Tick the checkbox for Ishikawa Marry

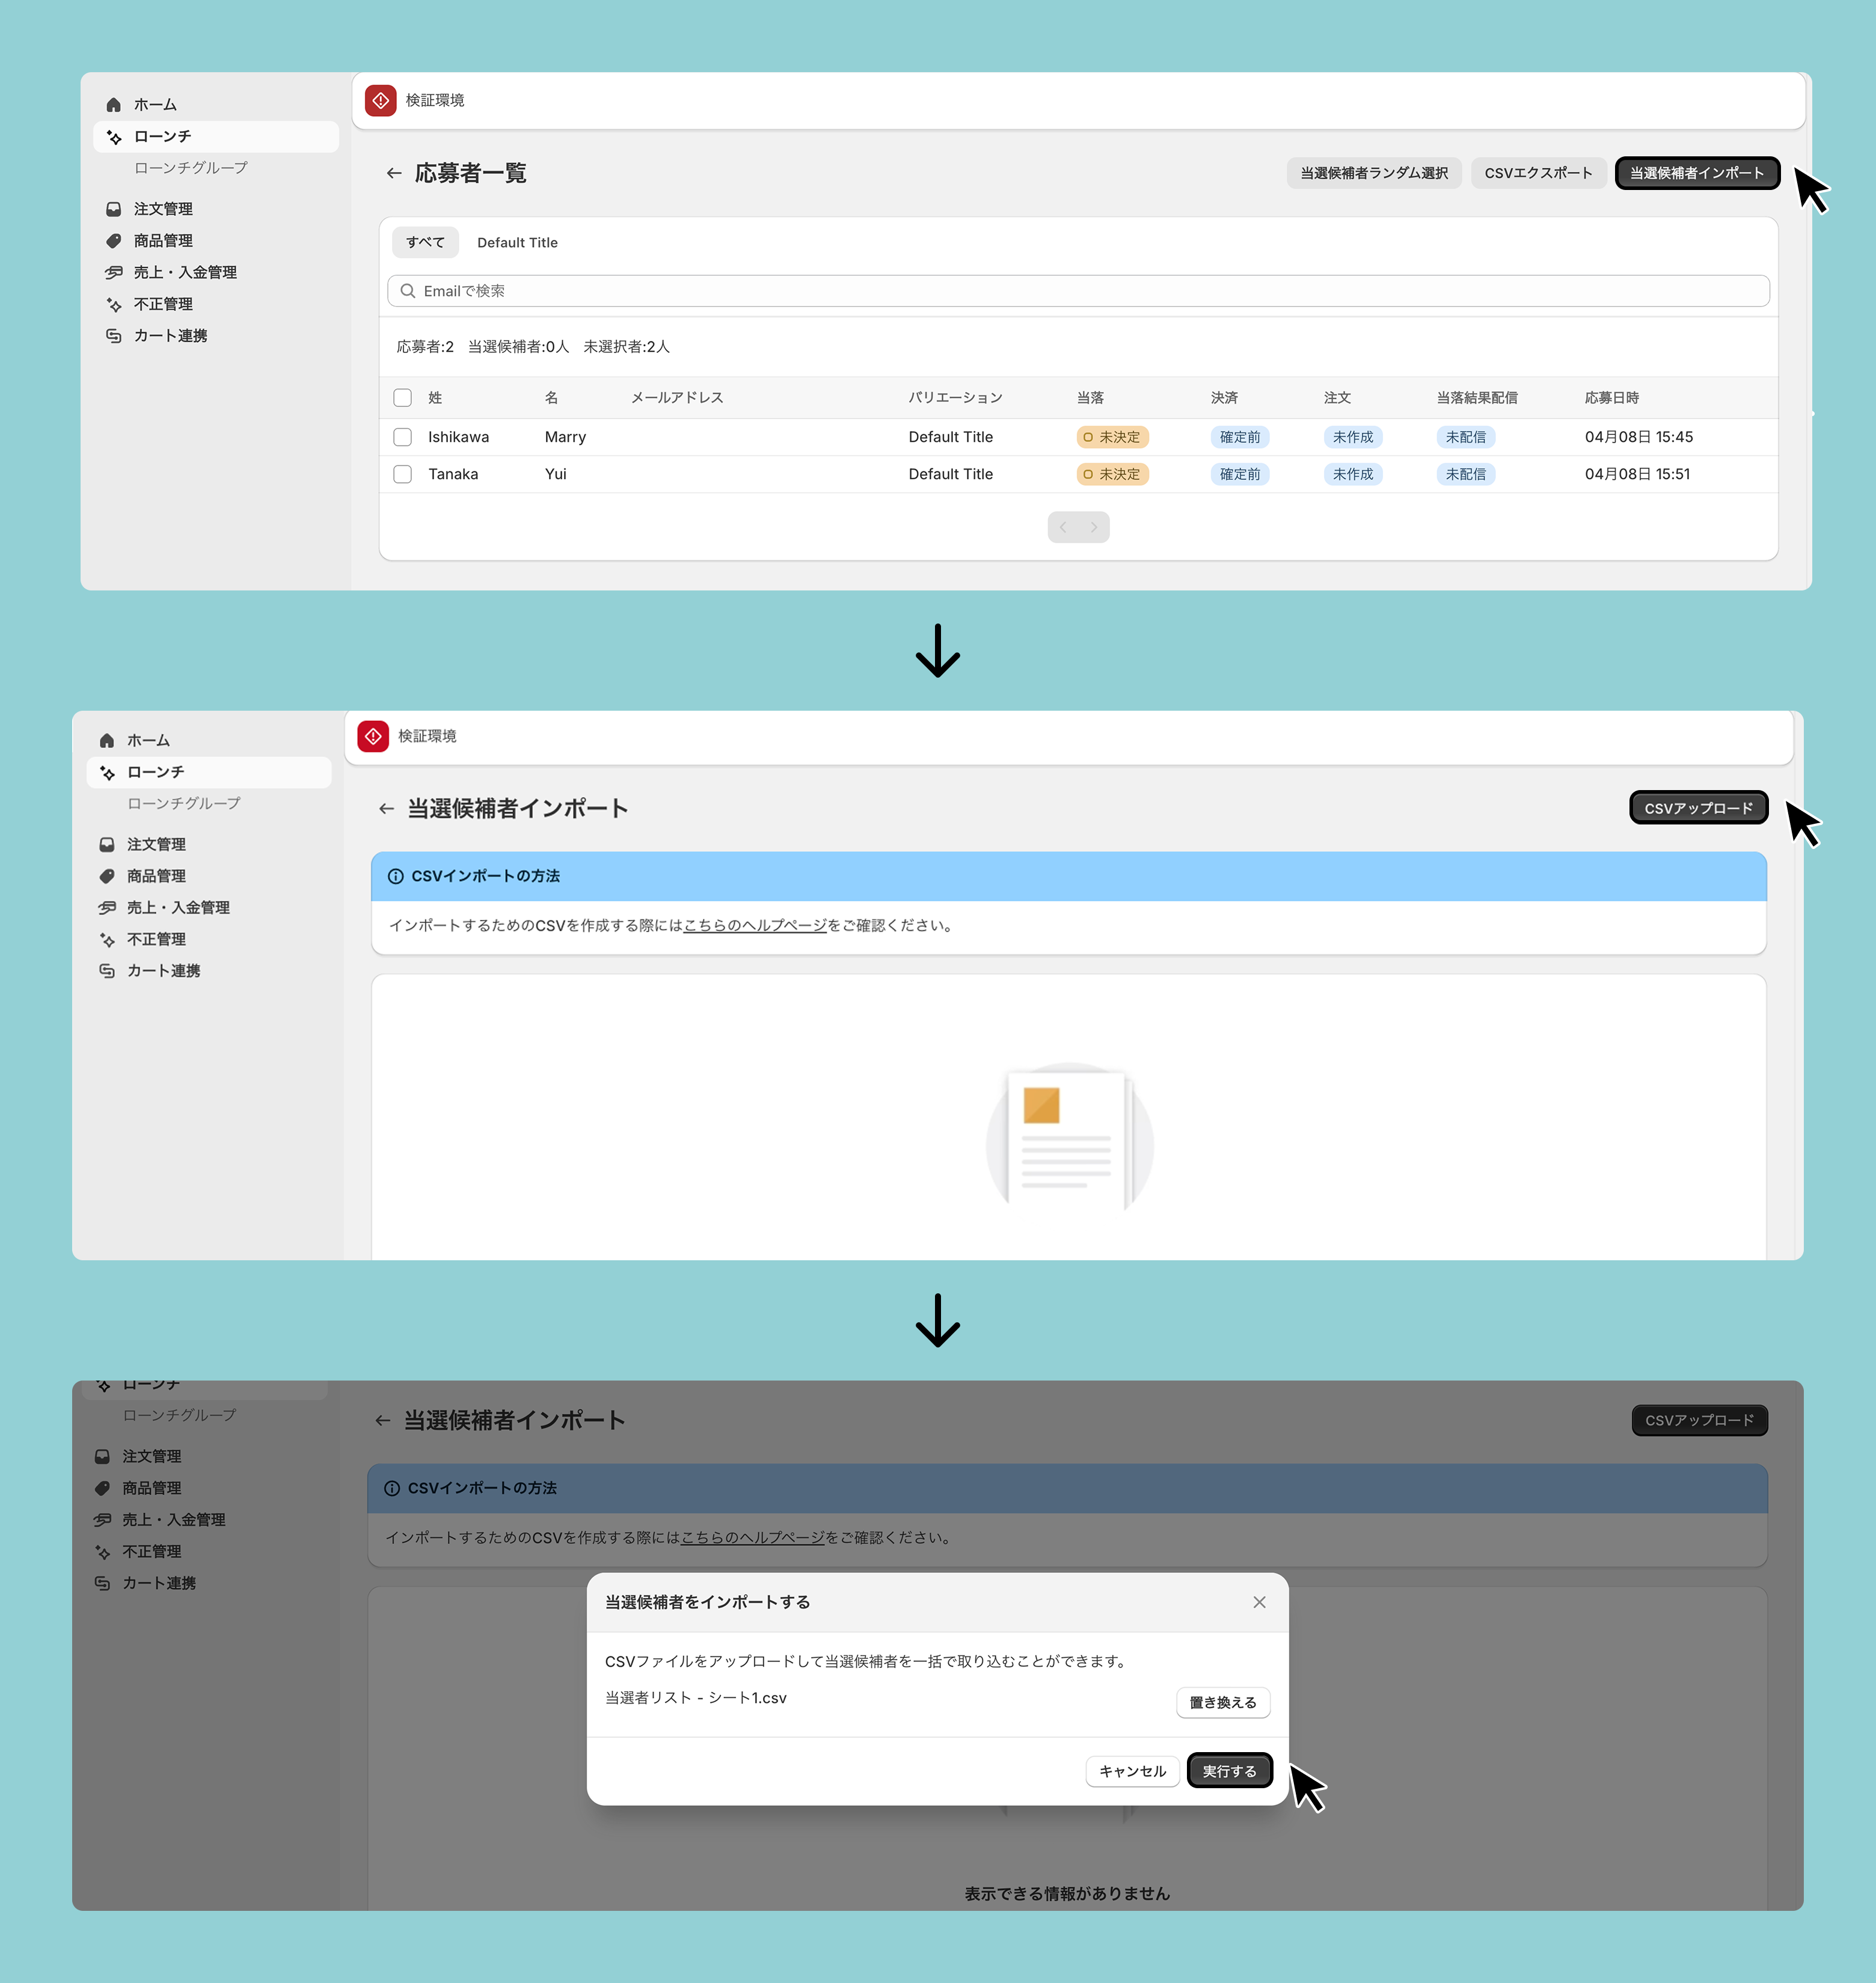403,437
